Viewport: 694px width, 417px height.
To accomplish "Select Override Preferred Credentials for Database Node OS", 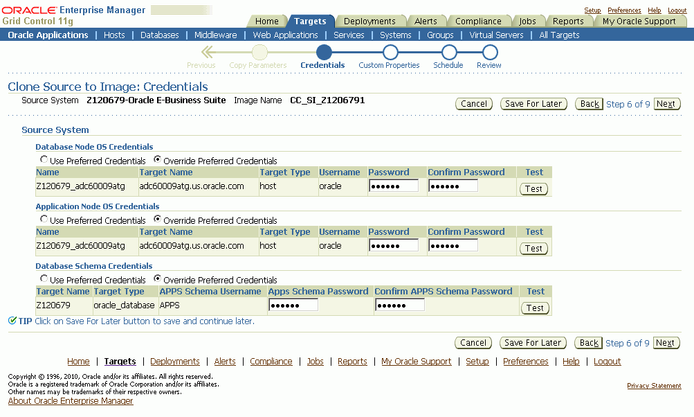I will pyautogui.click(x=157, y=159).
